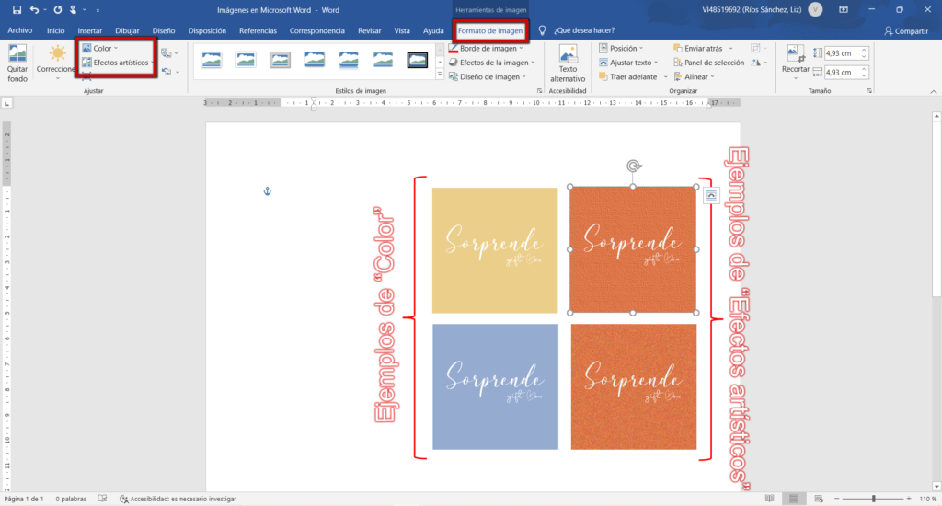
Task: Click the zoom slider in status bar
Action: pyautogui.click(x=872, y=499)
